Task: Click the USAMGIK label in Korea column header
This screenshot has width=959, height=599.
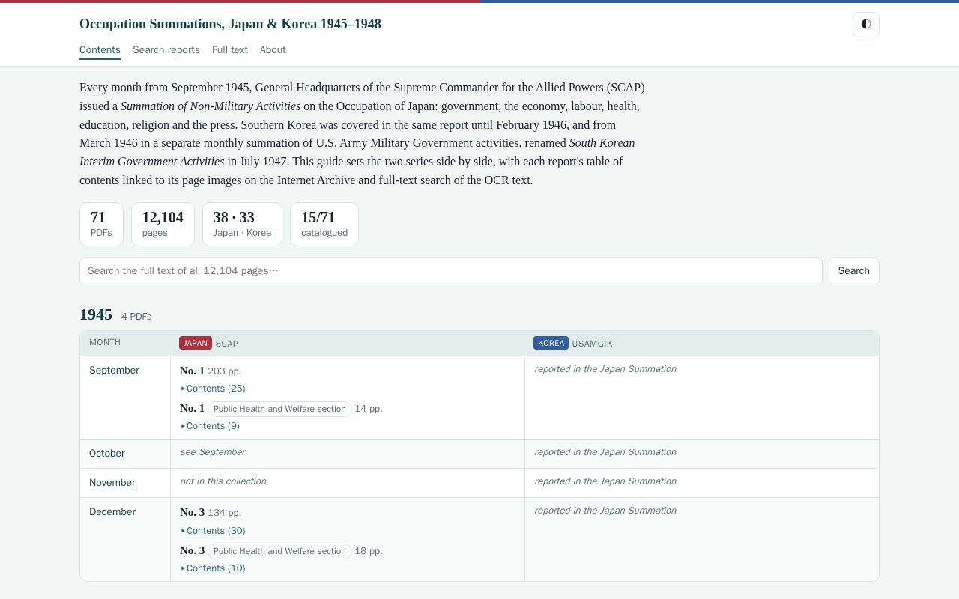Action: tap(592, 344)
